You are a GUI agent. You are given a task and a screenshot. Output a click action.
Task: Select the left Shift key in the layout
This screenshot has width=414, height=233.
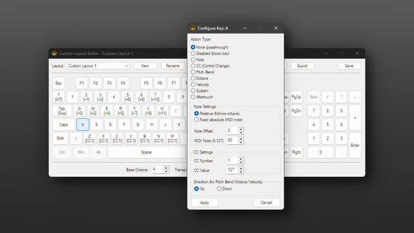(60, 139)
